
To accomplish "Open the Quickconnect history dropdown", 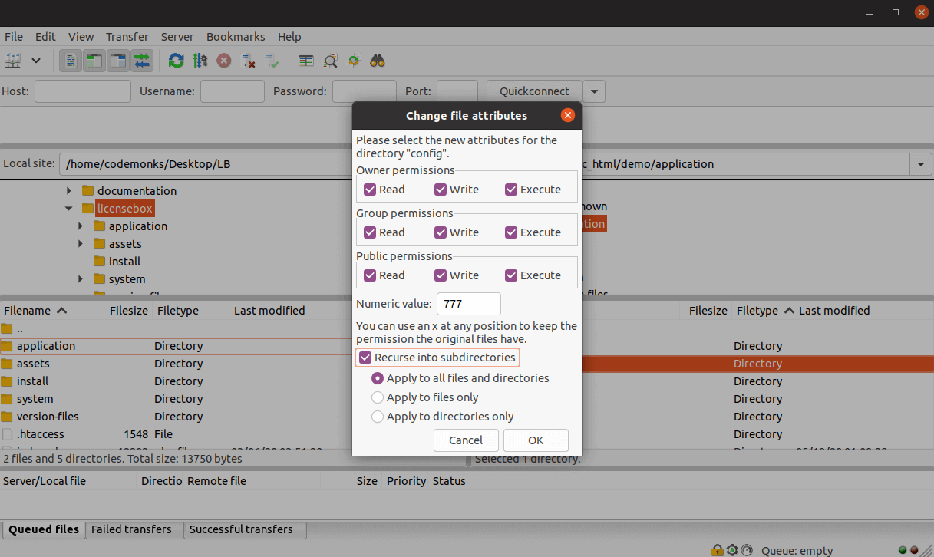I will click(594, 91).
